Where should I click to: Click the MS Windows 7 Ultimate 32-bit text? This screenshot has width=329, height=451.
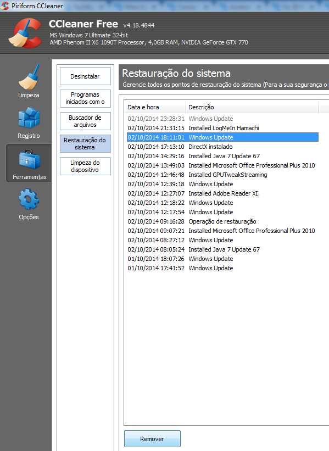88,35
